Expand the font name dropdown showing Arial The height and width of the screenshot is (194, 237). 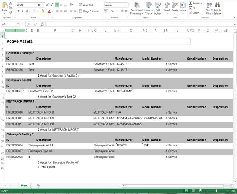(x=36, y=5)
